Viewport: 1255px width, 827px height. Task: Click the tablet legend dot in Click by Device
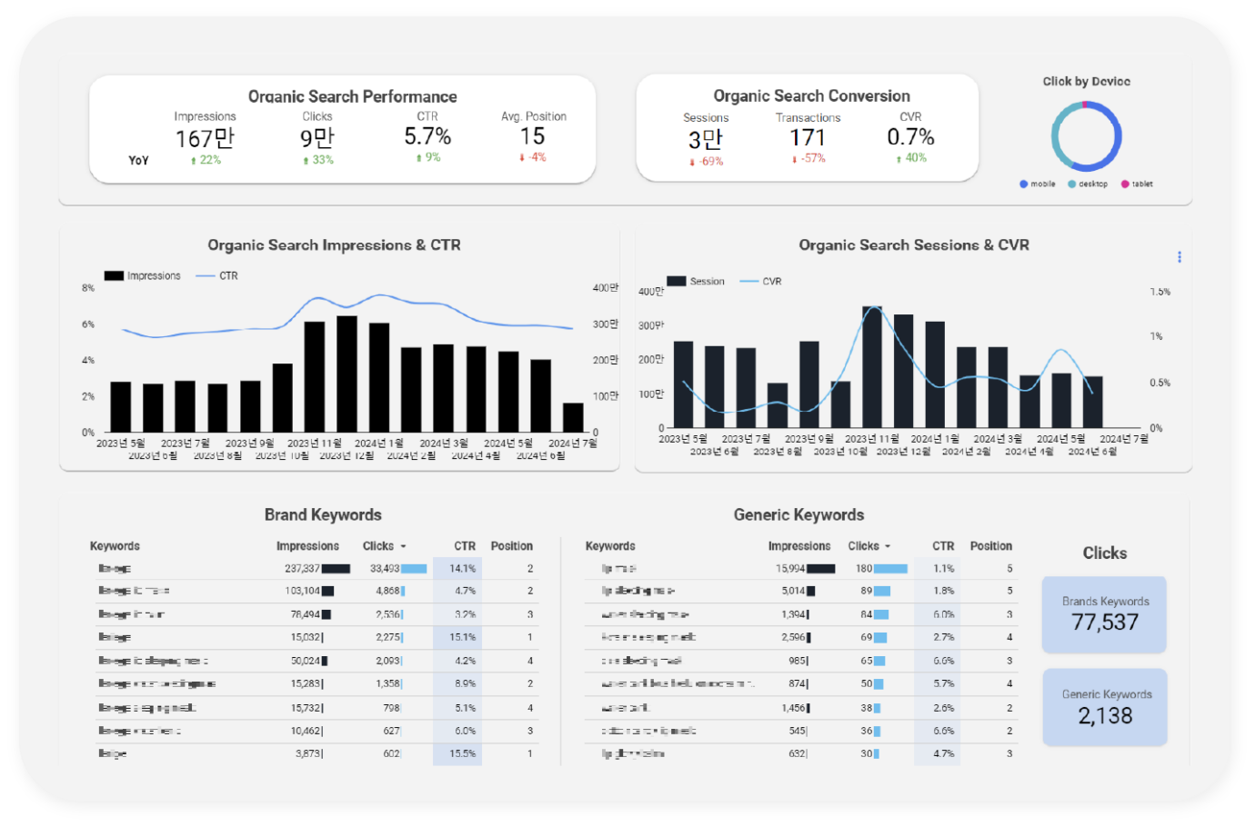pyautogui.click(x=1125, y=184)
